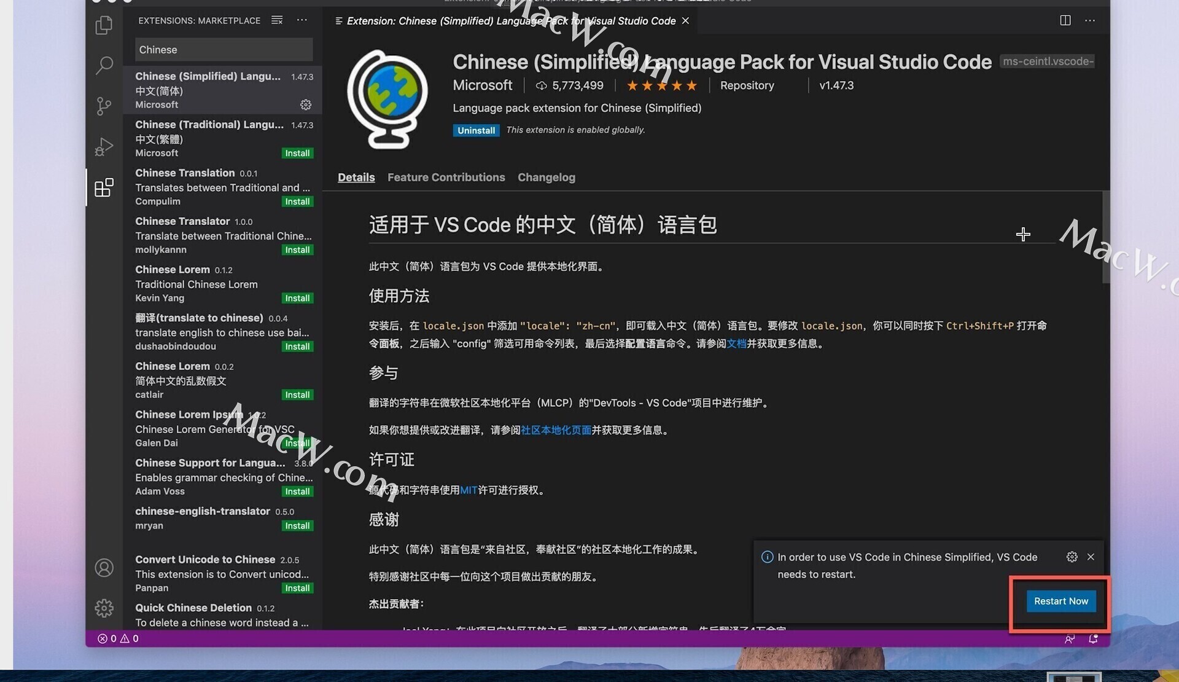Click the five-star rating

[x=662, y=85]
